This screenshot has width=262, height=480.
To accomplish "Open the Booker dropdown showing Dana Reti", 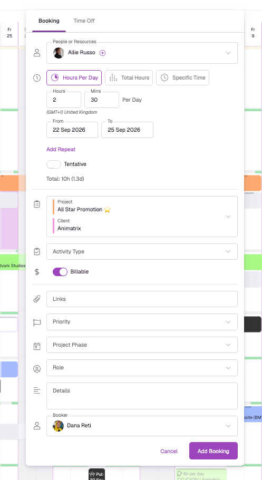I will tap(142, 426).
